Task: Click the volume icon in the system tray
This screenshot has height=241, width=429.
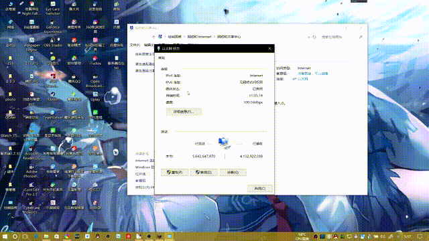Action: point(383,236)
